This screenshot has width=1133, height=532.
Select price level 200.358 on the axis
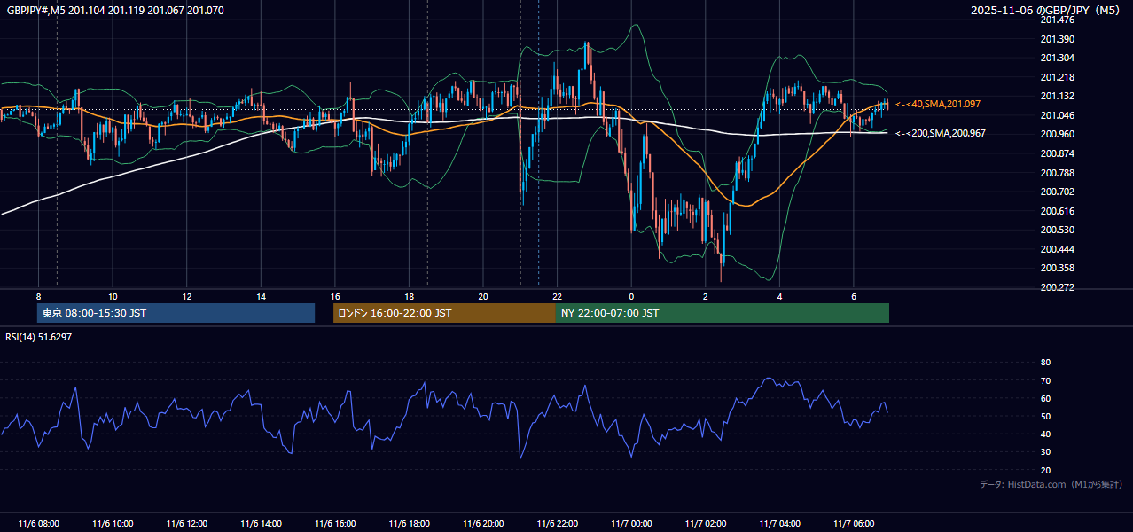tap(1057, 268)
